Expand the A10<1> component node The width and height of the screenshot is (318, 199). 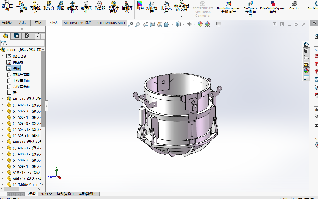[2, 172]
